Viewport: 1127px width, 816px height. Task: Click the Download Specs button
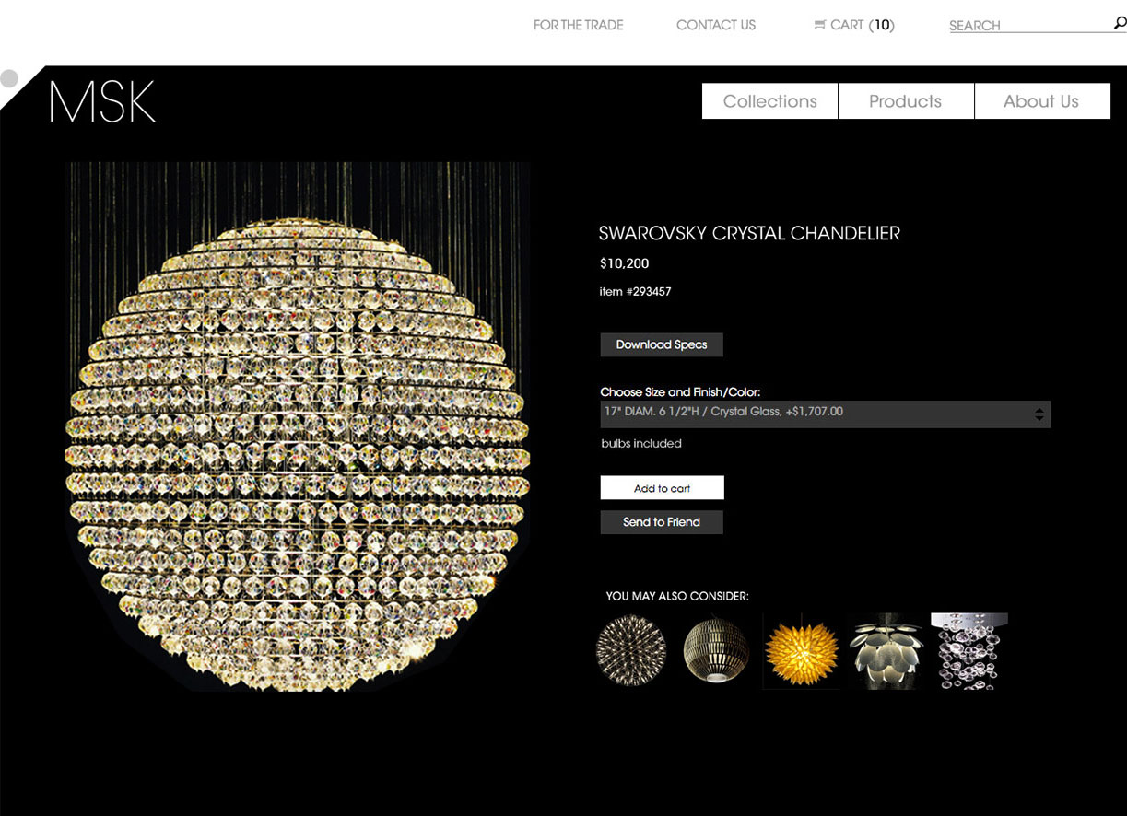pos(662,344)
